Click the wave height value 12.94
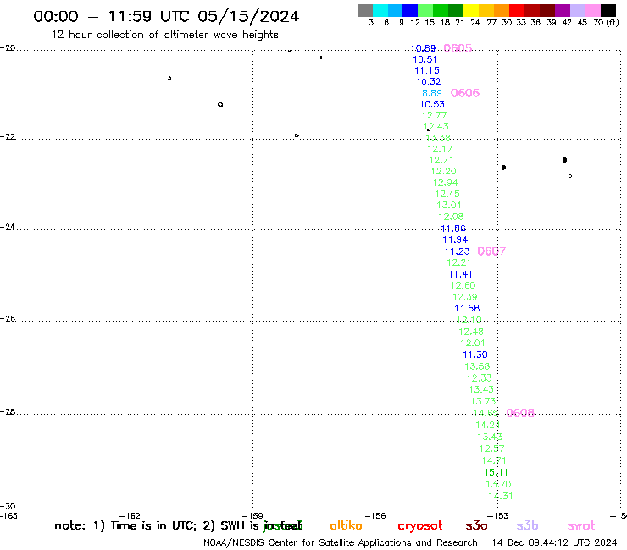This screenshot has width=627, height=550. point(446,183)
